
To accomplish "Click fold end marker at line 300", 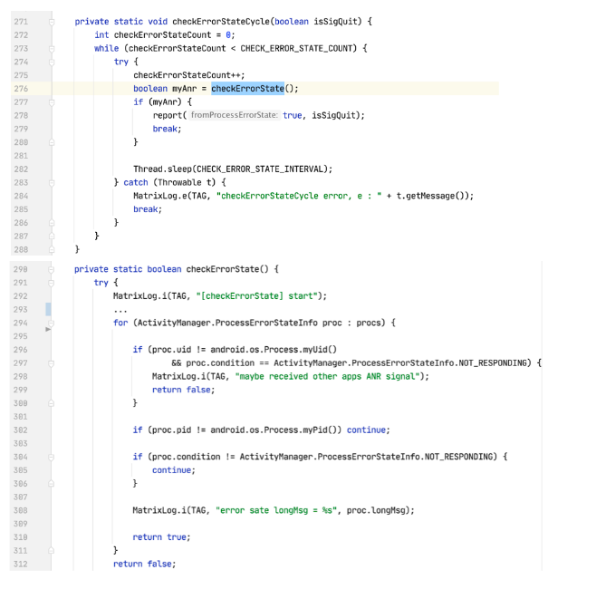I will [x=52, y=403].
